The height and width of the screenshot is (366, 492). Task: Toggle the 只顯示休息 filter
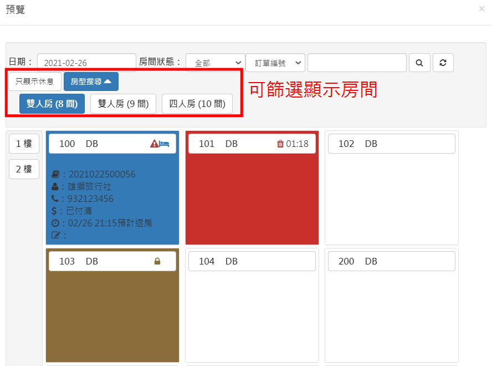[x=34, y=82]
